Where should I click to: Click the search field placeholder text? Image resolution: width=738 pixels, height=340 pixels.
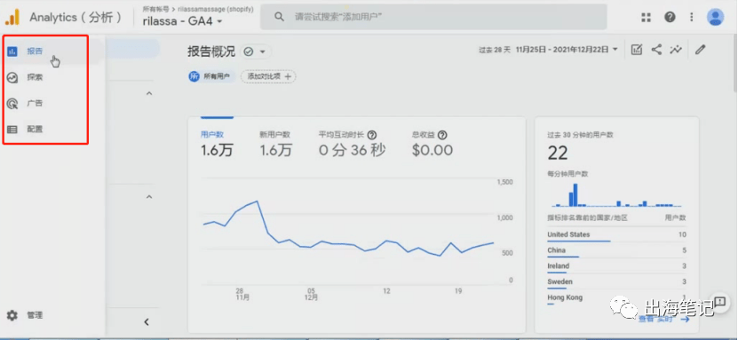coord(338,17)
